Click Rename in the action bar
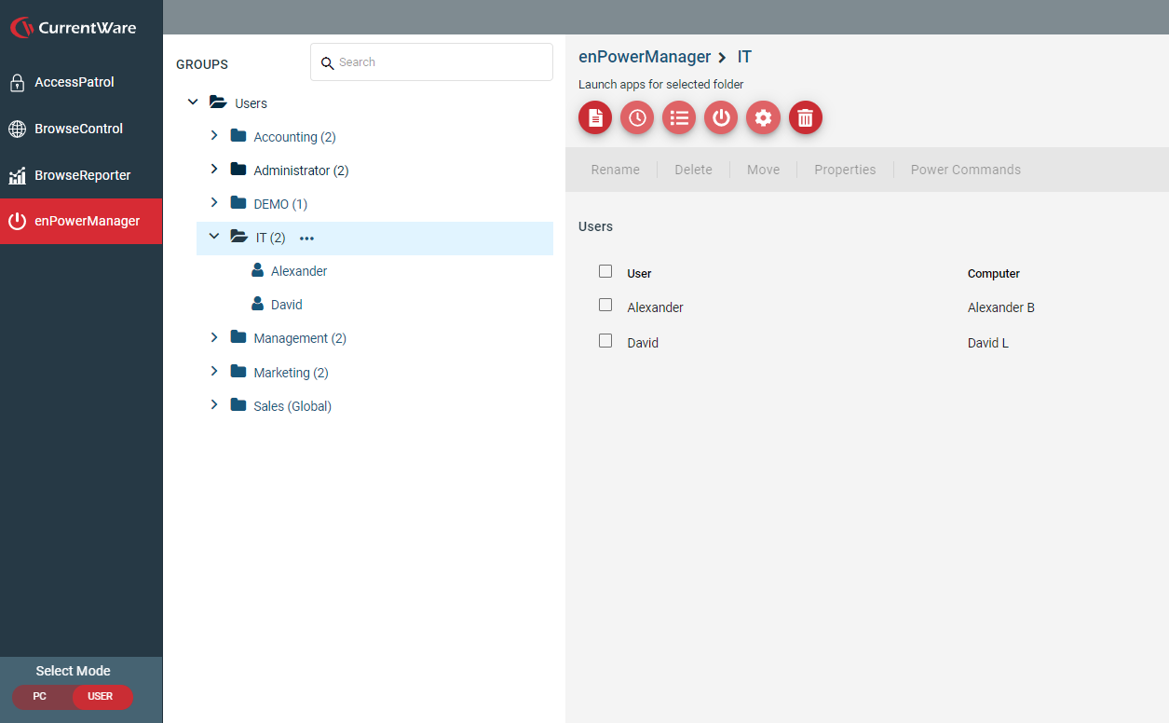 [616, 170]
